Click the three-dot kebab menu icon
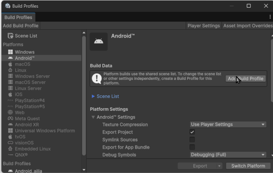273x173 pixels. (x=270, y=17)
